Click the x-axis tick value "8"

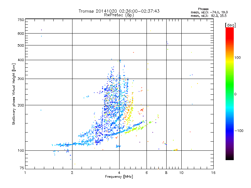(x=166, y=173)
